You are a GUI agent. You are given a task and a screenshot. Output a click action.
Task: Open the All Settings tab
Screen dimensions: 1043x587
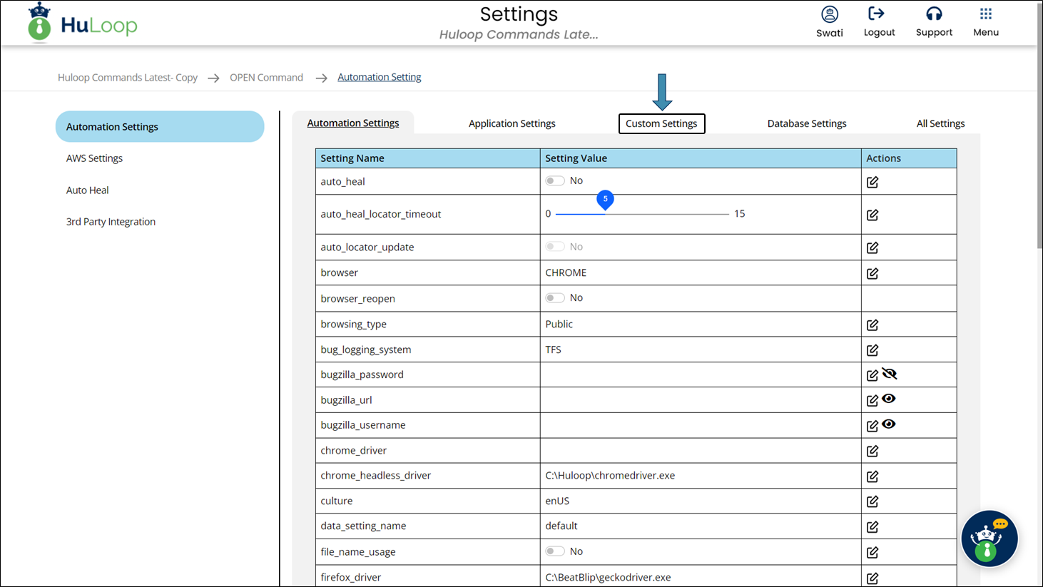tap(940, 123)
